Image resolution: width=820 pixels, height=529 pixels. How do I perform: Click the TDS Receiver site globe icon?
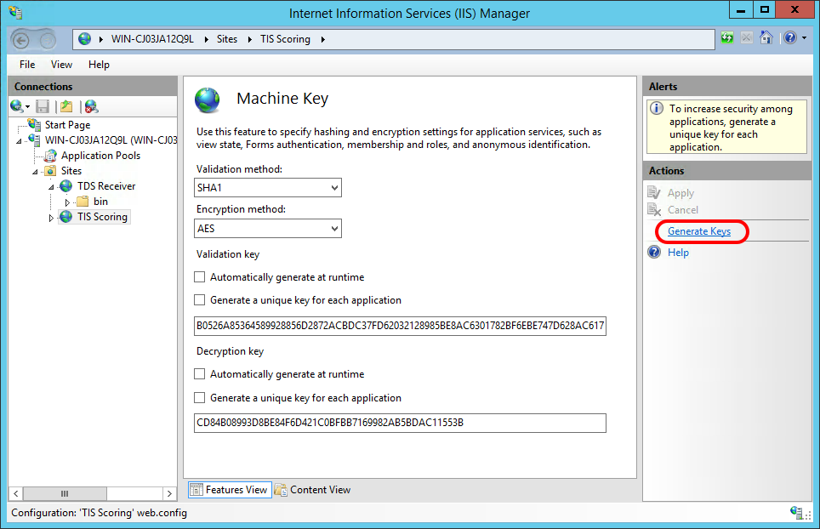click(x=65, y=186)
